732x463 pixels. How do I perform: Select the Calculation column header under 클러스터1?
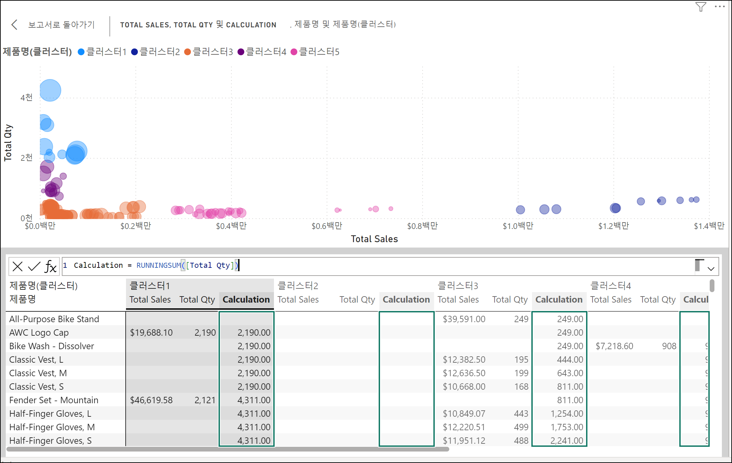point(246,300)
